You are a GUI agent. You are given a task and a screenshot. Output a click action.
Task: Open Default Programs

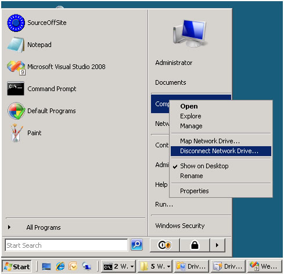coord(41,111)
